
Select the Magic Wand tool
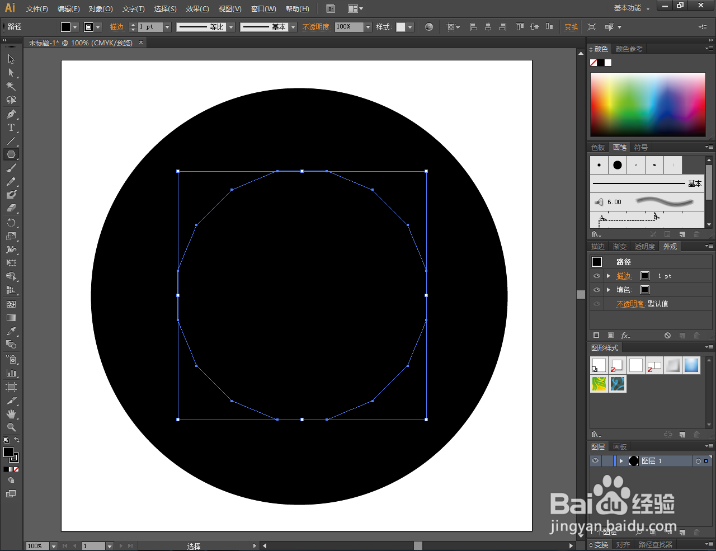pos(11,86)
